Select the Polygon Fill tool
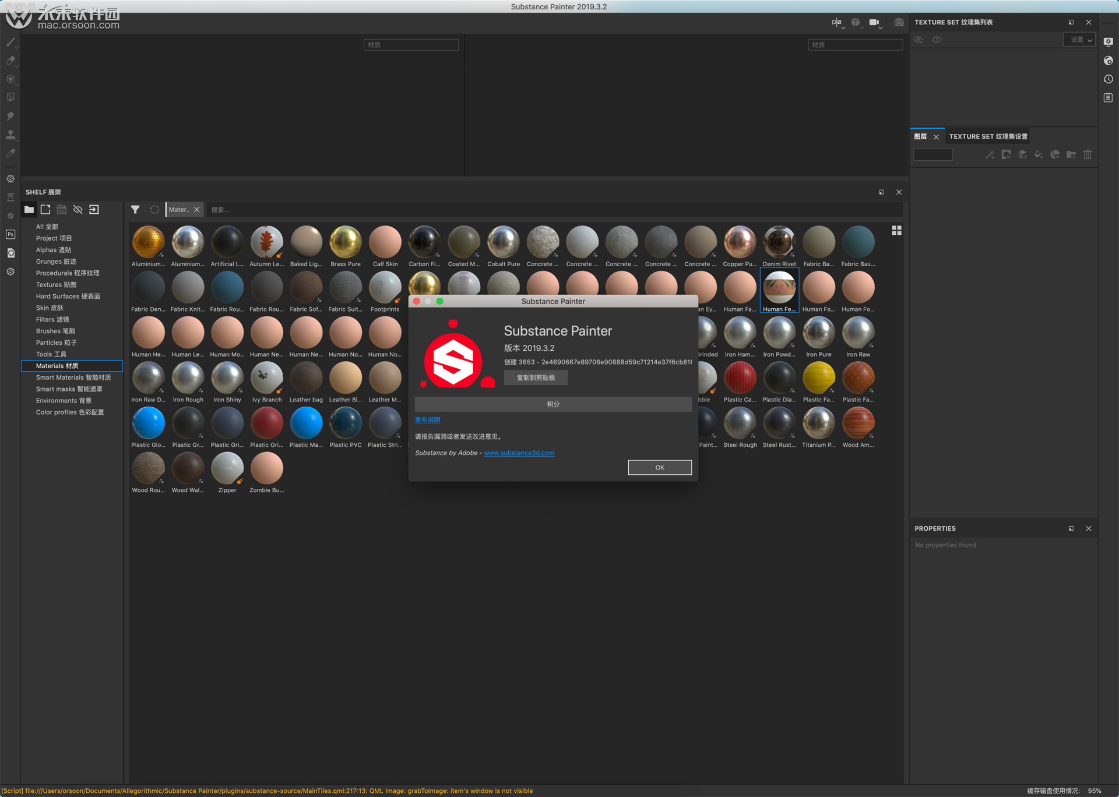The height and width of the screenshot is (797, 1119). (10, 97)
